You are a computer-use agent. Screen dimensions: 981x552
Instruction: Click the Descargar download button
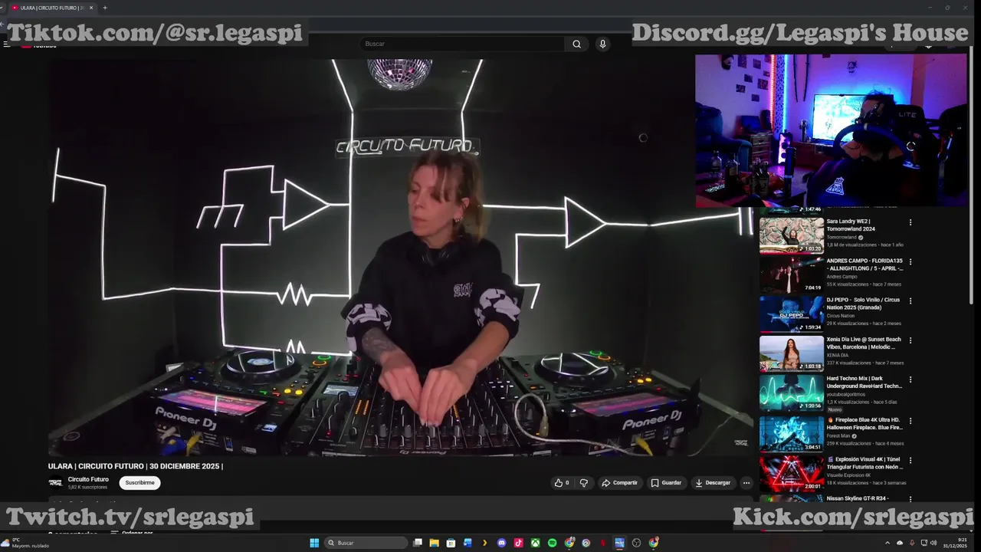(713, 483)
